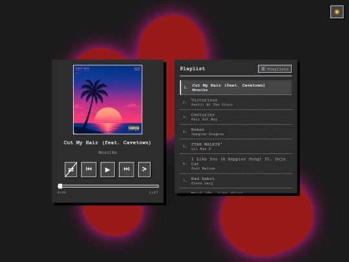349x262 pixels.
Task: Click the 'Mounika' artist name under the title
Action: coord(107,153)
